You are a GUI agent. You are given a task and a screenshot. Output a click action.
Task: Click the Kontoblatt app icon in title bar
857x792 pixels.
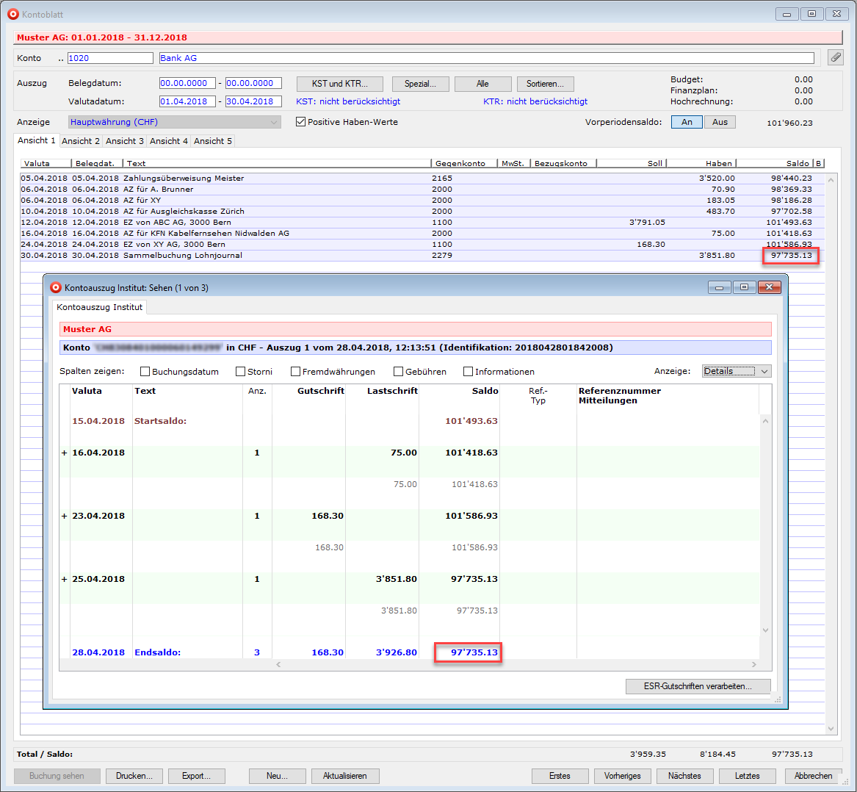12,14
